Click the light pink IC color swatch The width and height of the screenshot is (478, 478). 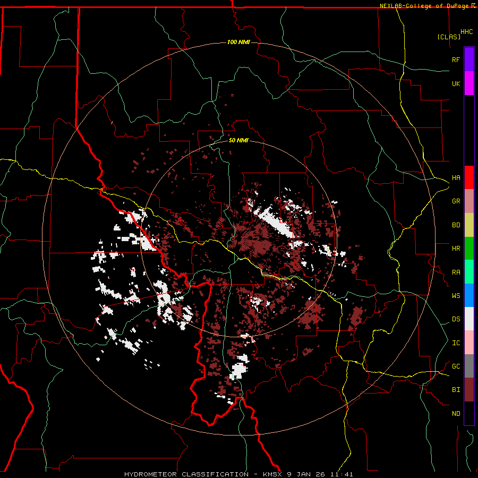coord(469,343)
